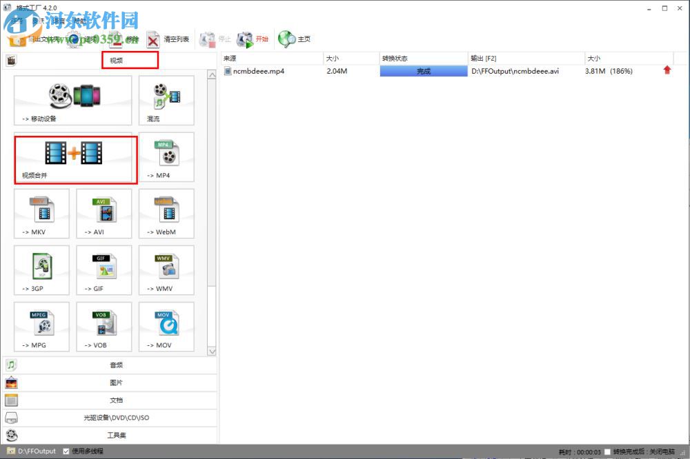Choose the -> 3GP conversion option

(42, 270)
